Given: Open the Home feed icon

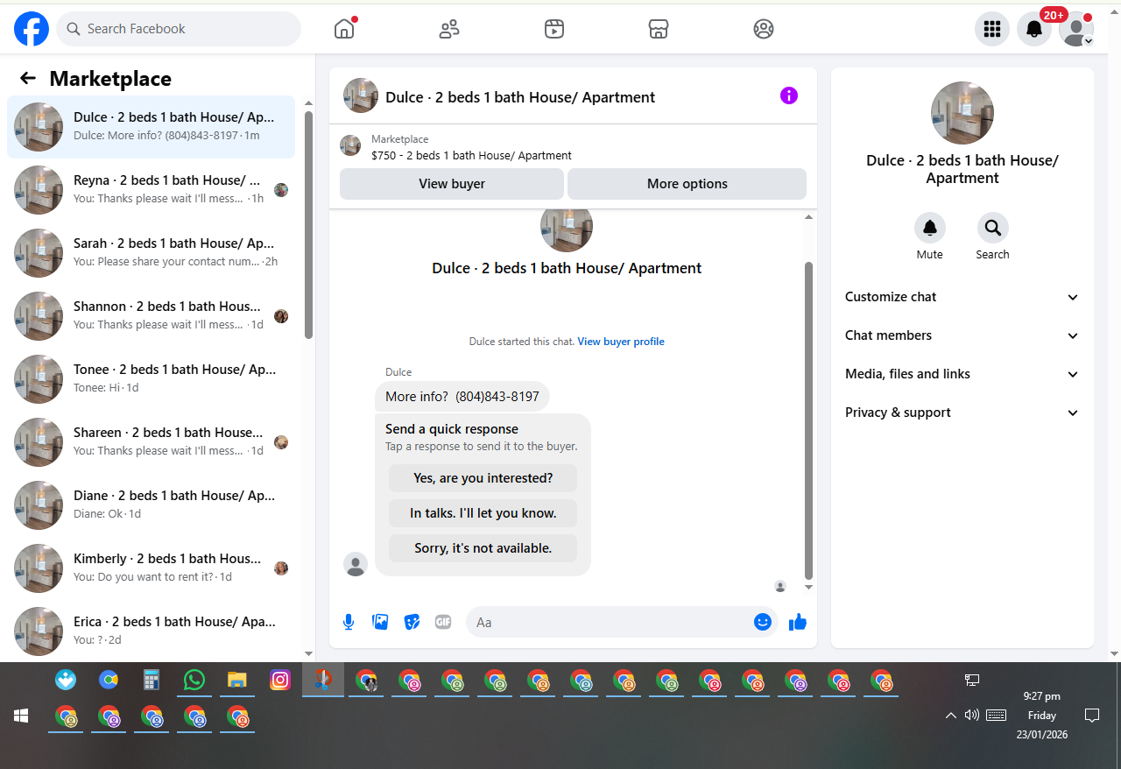Looking at the screenshot, I should pos(344,29).
